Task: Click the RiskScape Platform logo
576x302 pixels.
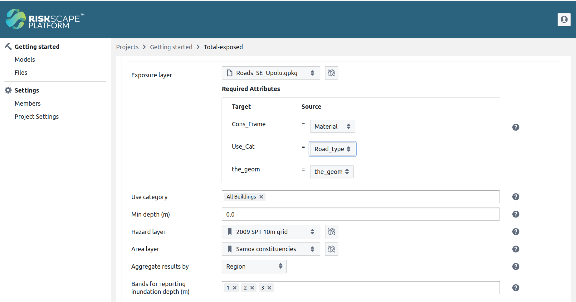Action: tap(45, 19)
